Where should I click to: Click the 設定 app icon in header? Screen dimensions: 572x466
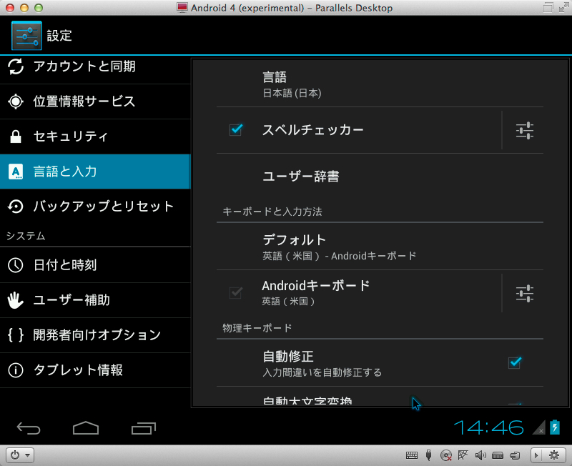coord(26,35)
